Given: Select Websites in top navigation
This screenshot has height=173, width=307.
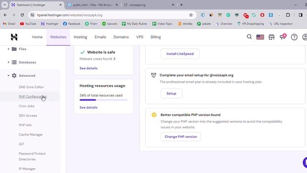Looking at the screenshot, I should [x=58, y=37].
